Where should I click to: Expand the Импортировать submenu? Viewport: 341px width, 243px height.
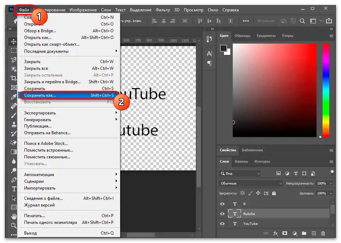click(x=69, y=188)
